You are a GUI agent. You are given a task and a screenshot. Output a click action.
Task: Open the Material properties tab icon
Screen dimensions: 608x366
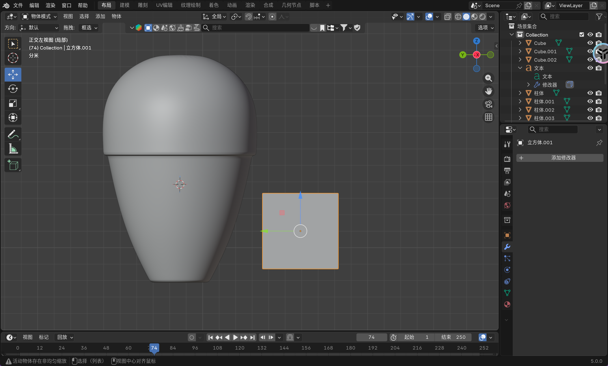pyautogui.click(x=507, y=304)
